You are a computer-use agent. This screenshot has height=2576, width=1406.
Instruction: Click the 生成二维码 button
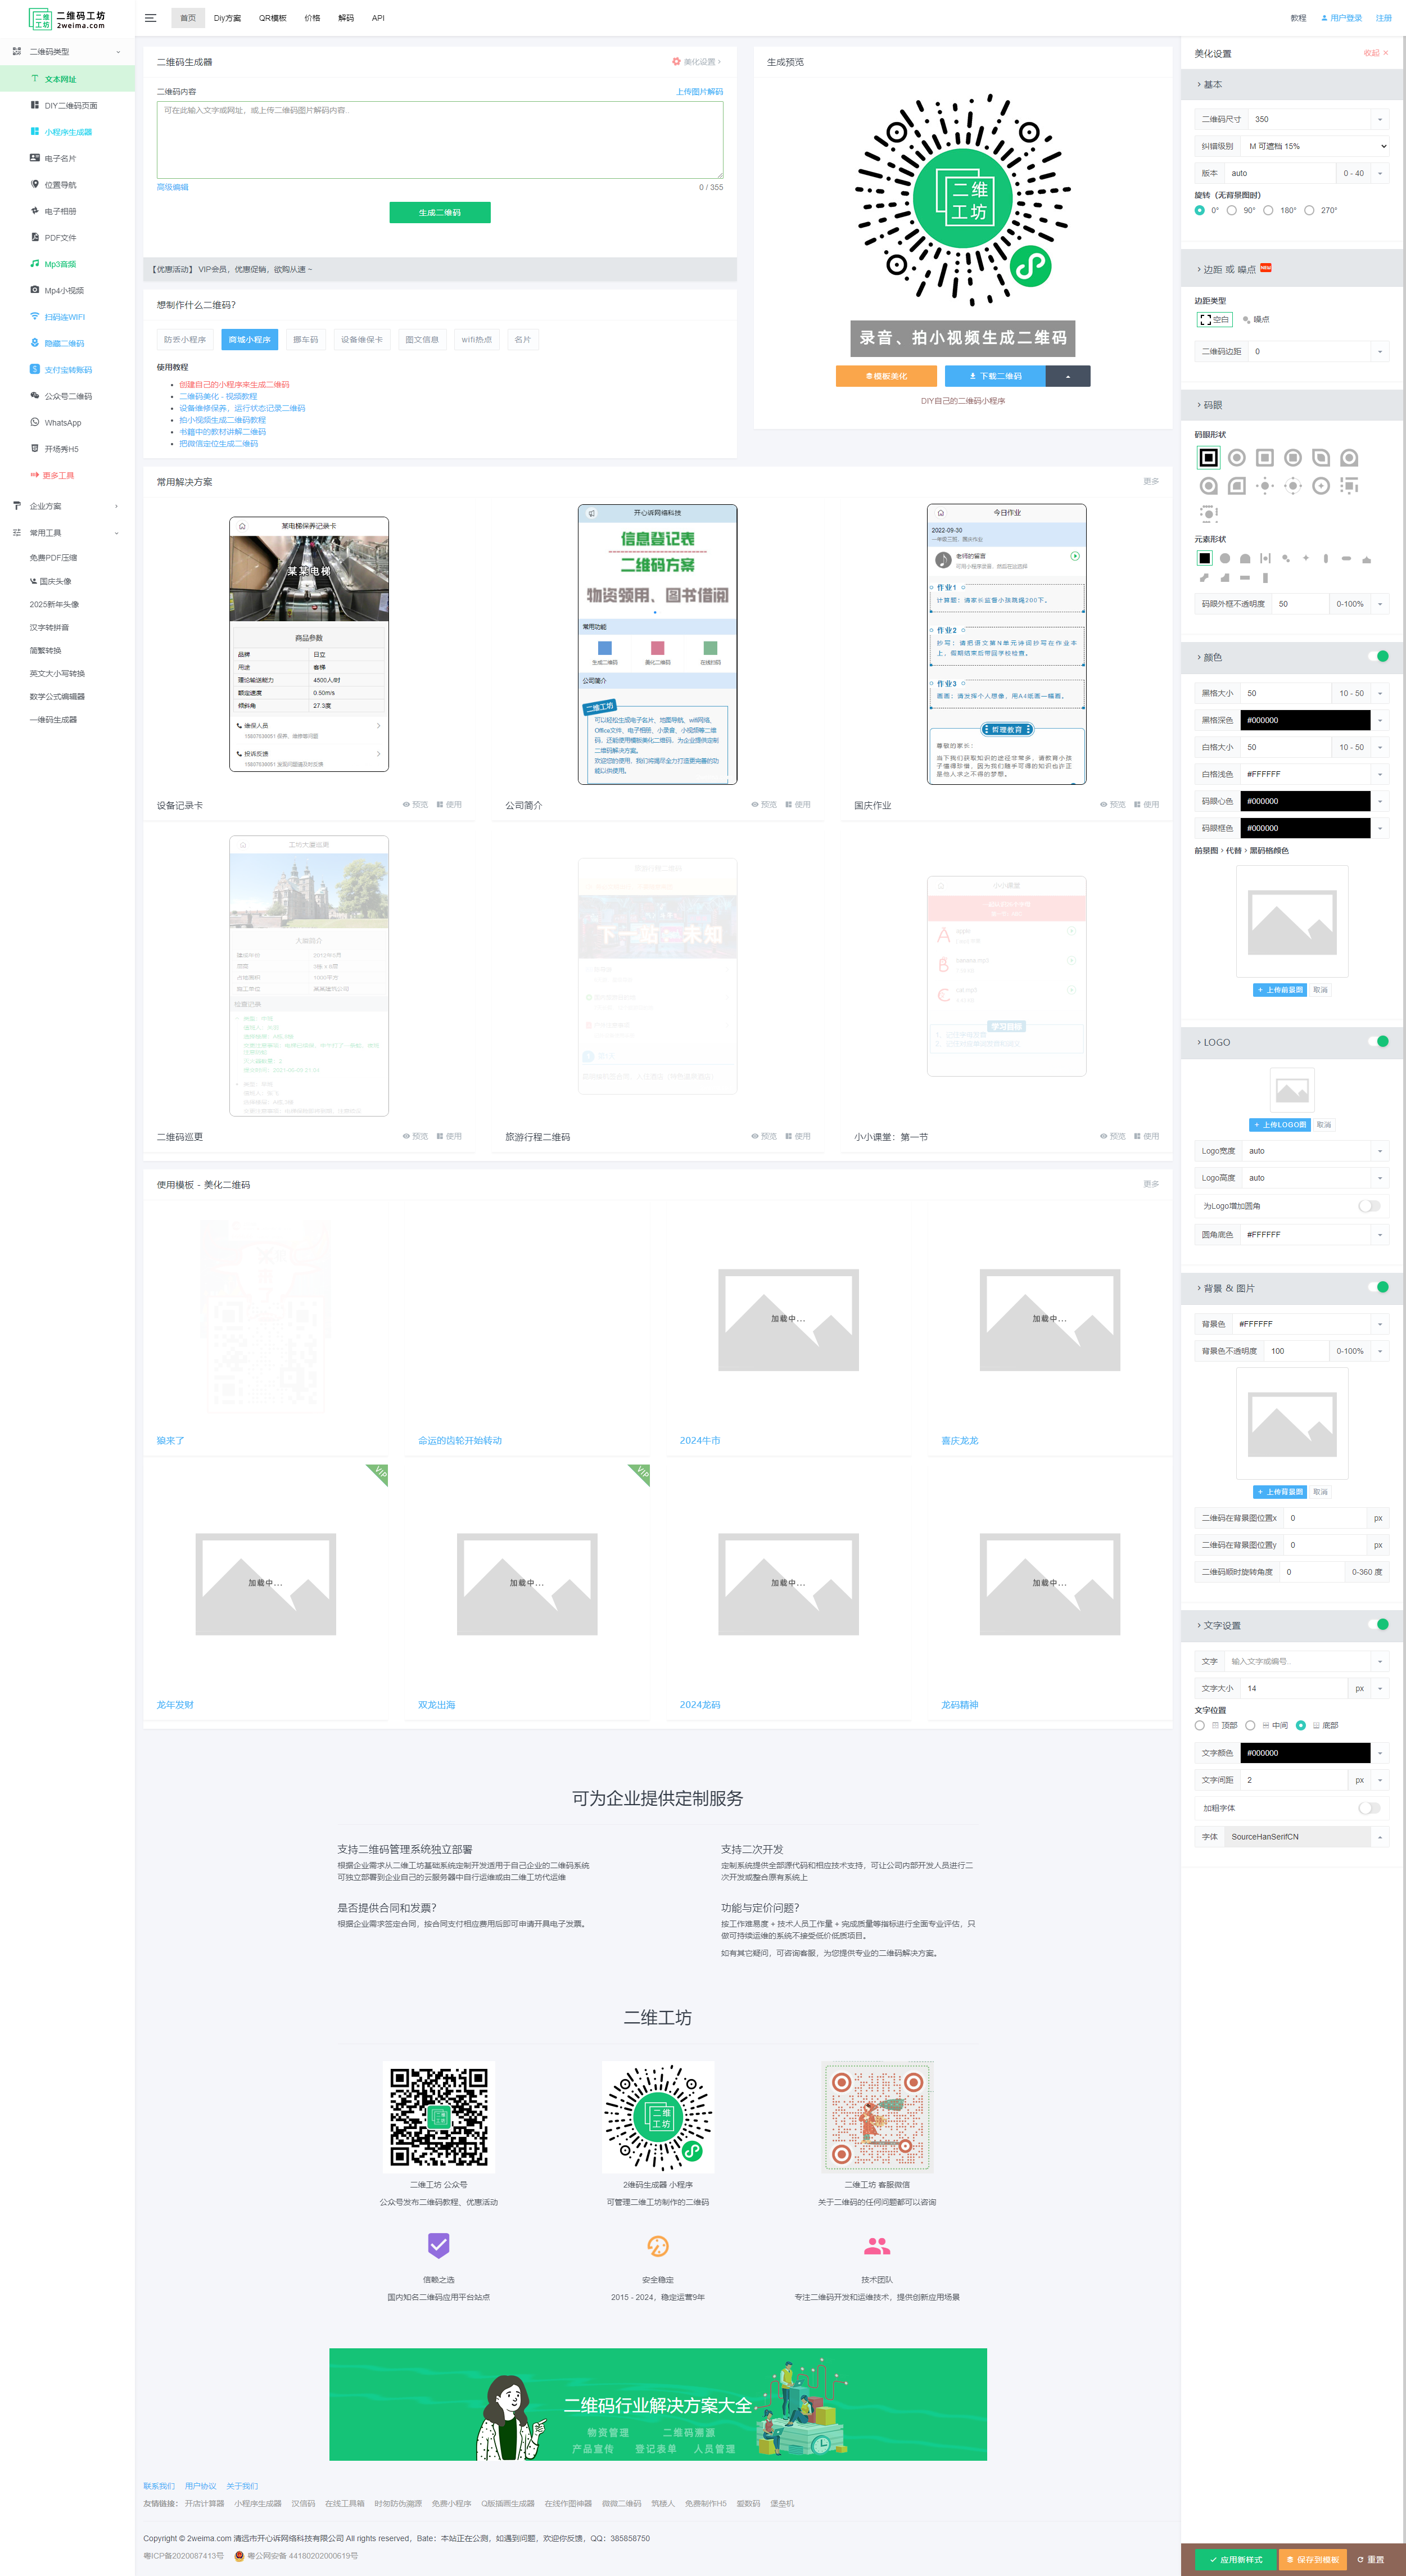tap(439, 212)
